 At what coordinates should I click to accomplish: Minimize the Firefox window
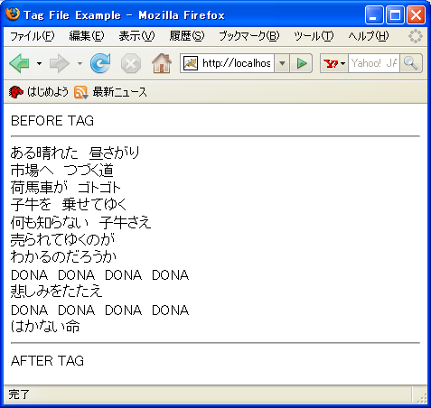374,14
